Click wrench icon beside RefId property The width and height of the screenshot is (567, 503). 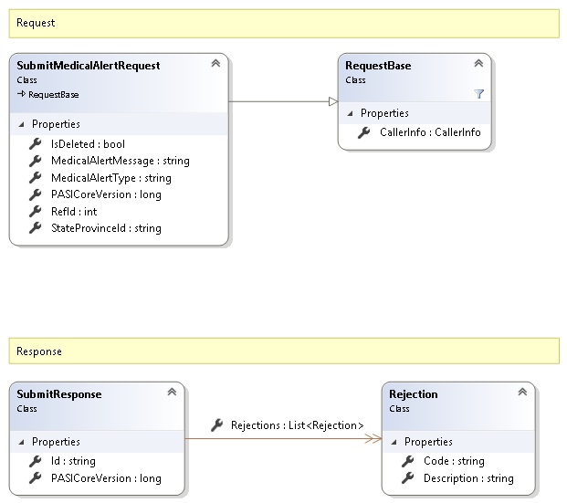pos(36,212)
